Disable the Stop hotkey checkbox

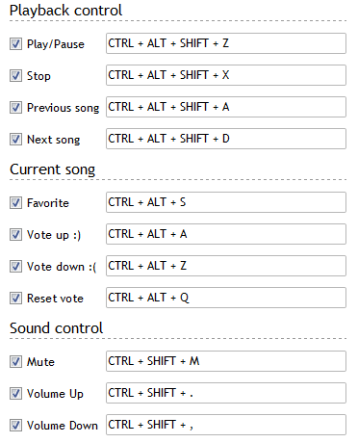pos(15,75)
